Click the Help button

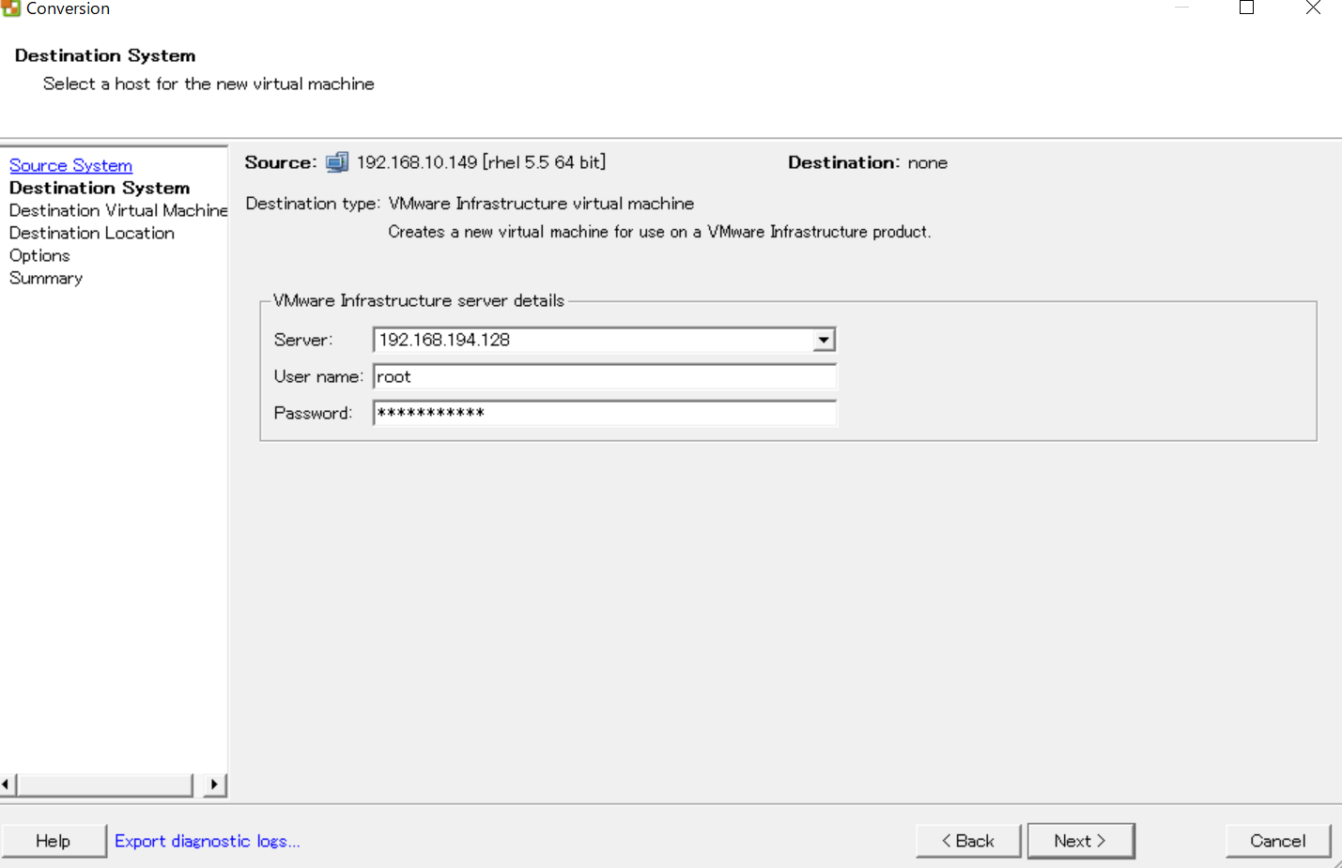(x=54, y=841)
